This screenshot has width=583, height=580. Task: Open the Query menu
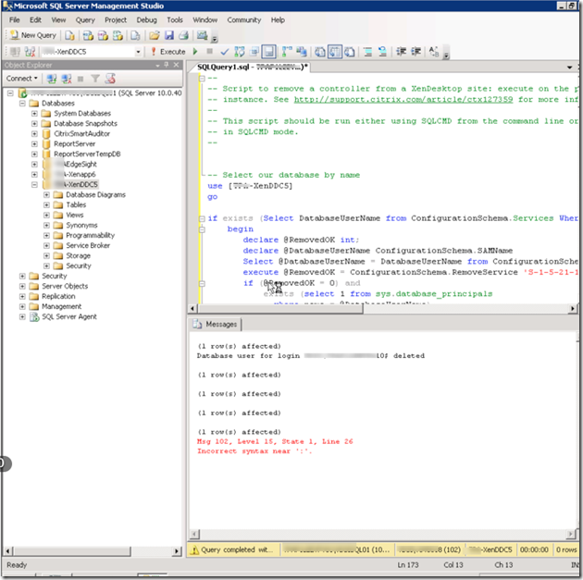(x=85, y=19)
